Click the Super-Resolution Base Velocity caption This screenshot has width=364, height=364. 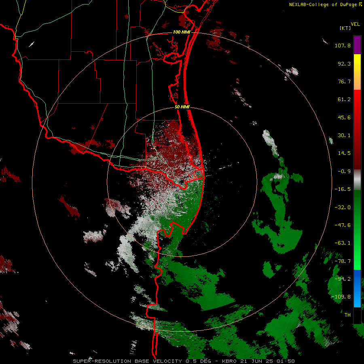(x=184, y=361)
